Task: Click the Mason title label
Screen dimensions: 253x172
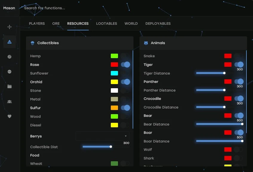Action: pos(9,8)
